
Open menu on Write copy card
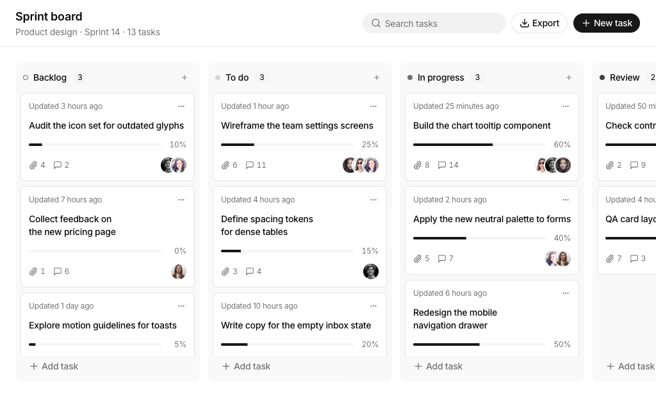[x=373, y=306]
